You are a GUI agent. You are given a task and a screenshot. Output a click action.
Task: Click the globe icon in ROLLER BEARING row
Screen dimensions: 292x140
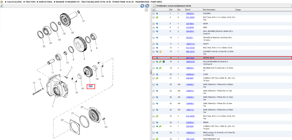click(164, 62)
